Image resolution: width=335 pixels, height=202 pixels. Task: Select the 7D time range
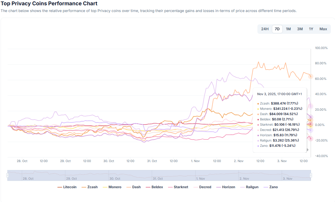[x=277, y=29]
